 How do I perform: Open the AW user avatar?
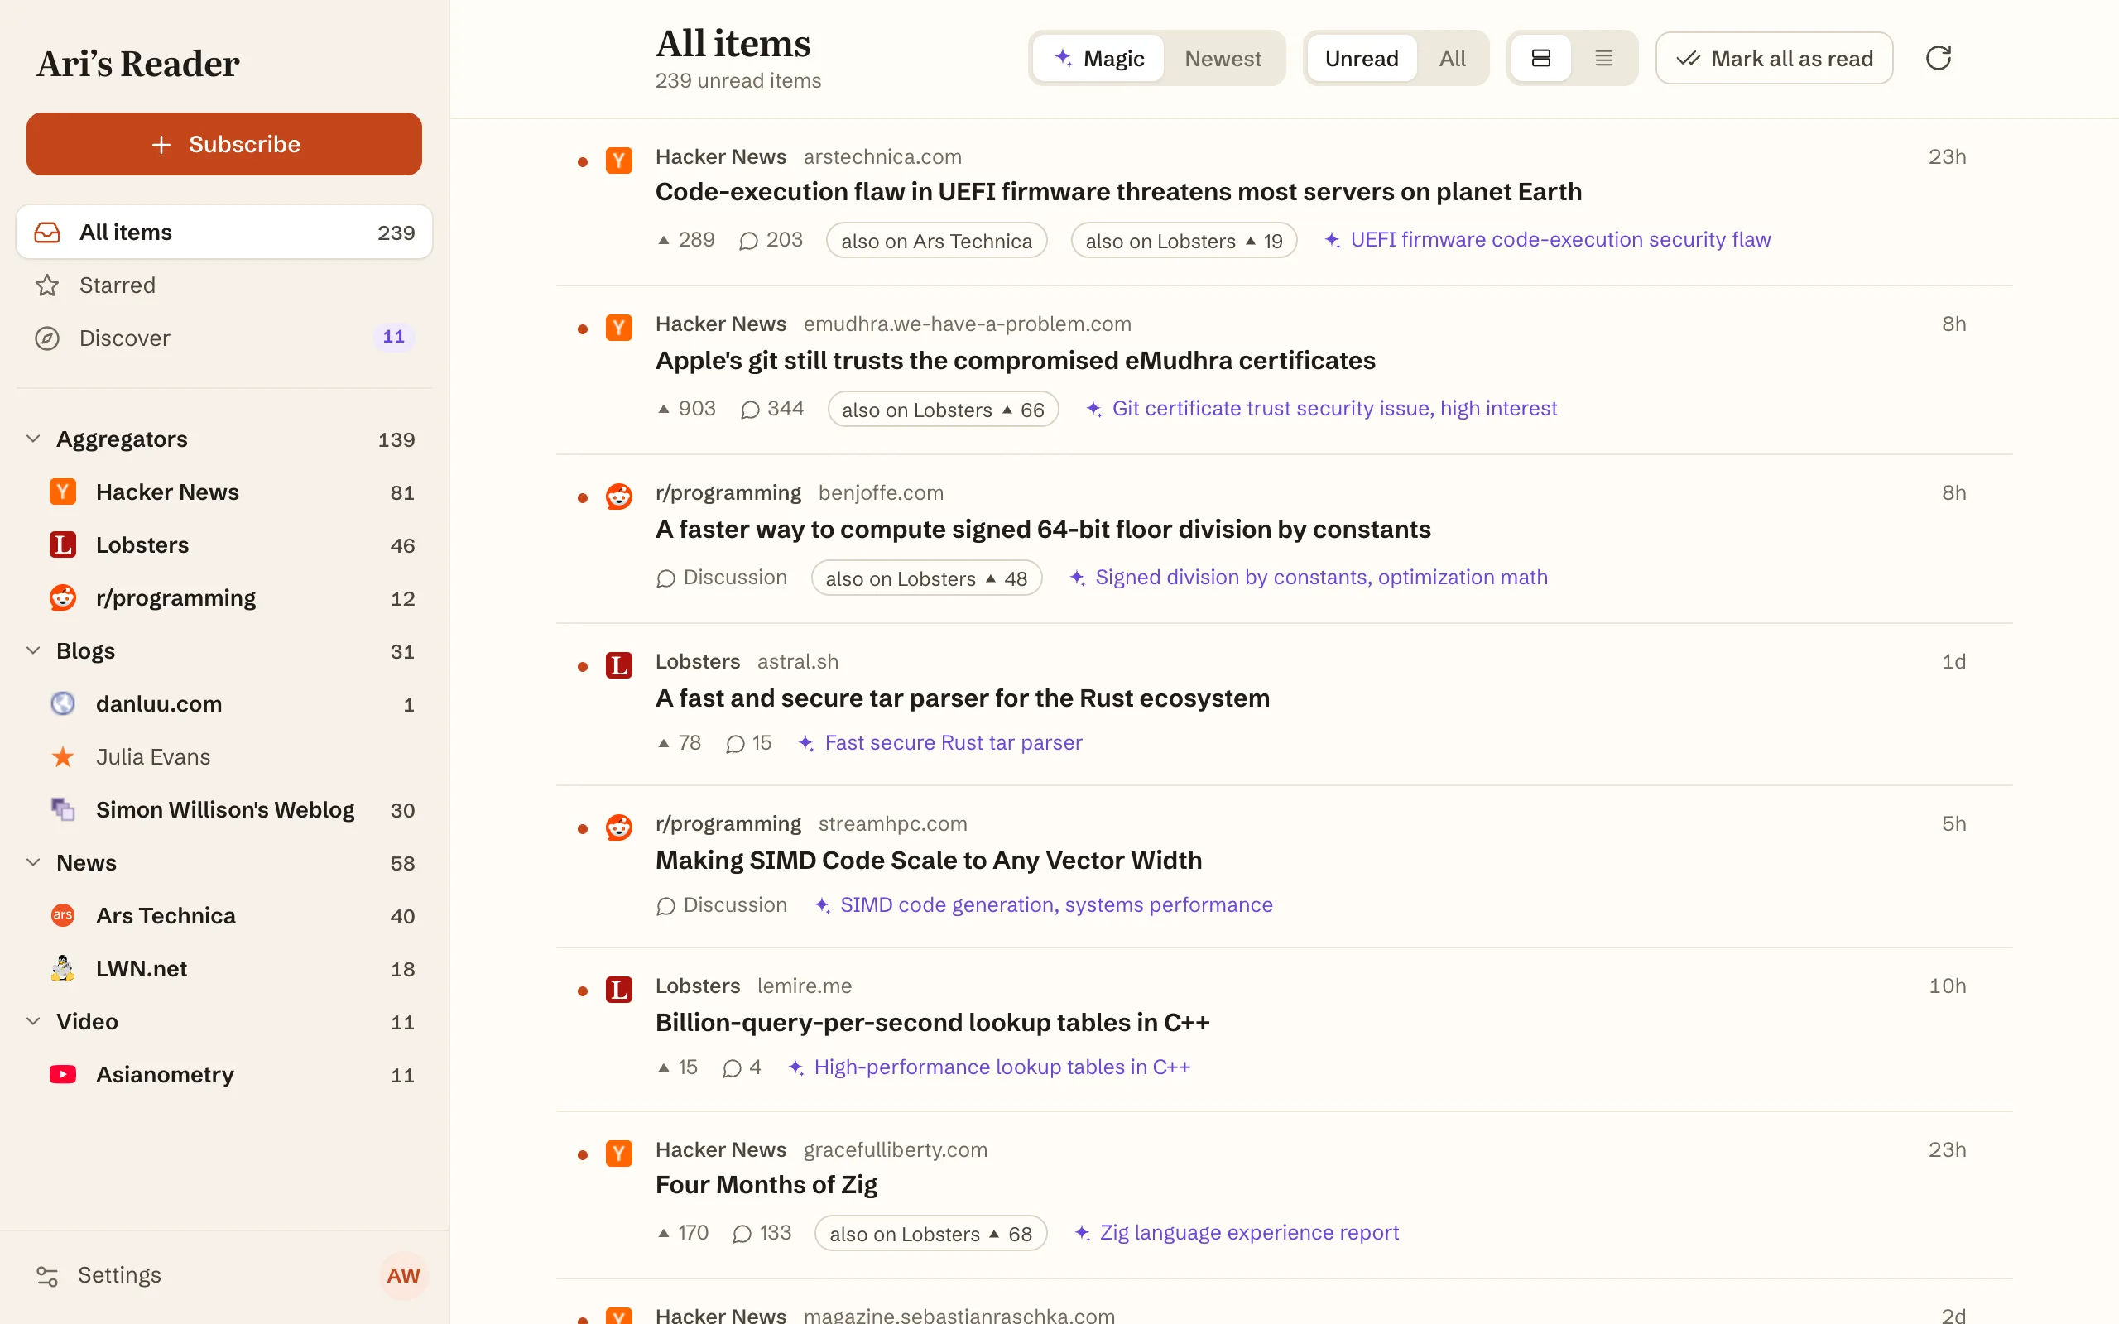[x=403, y=1276]
